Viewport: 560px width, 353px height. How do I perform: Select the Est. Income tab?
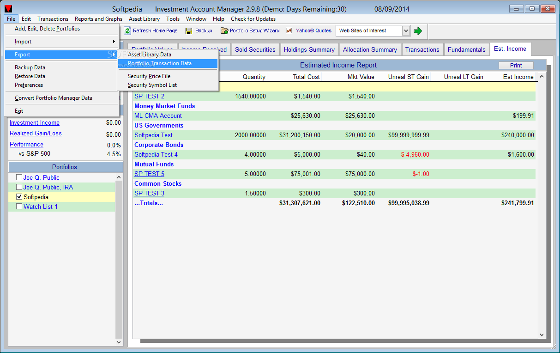510,49
